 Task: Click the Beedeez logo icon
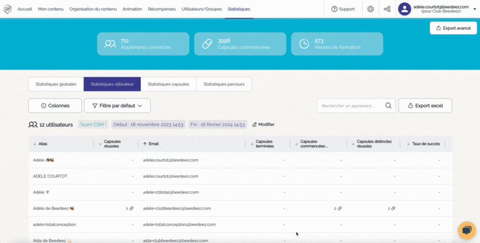(8, 9)
